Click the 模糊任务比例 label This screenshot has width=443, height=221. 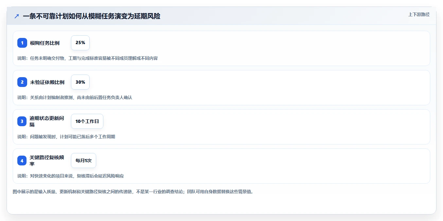tap(45, 43)
